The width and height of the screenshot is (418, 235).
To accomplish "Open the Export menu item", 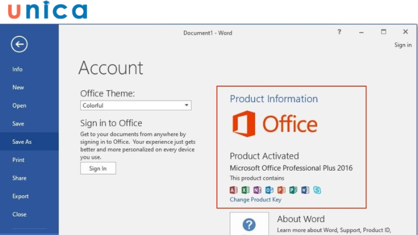I will [20, 196].
